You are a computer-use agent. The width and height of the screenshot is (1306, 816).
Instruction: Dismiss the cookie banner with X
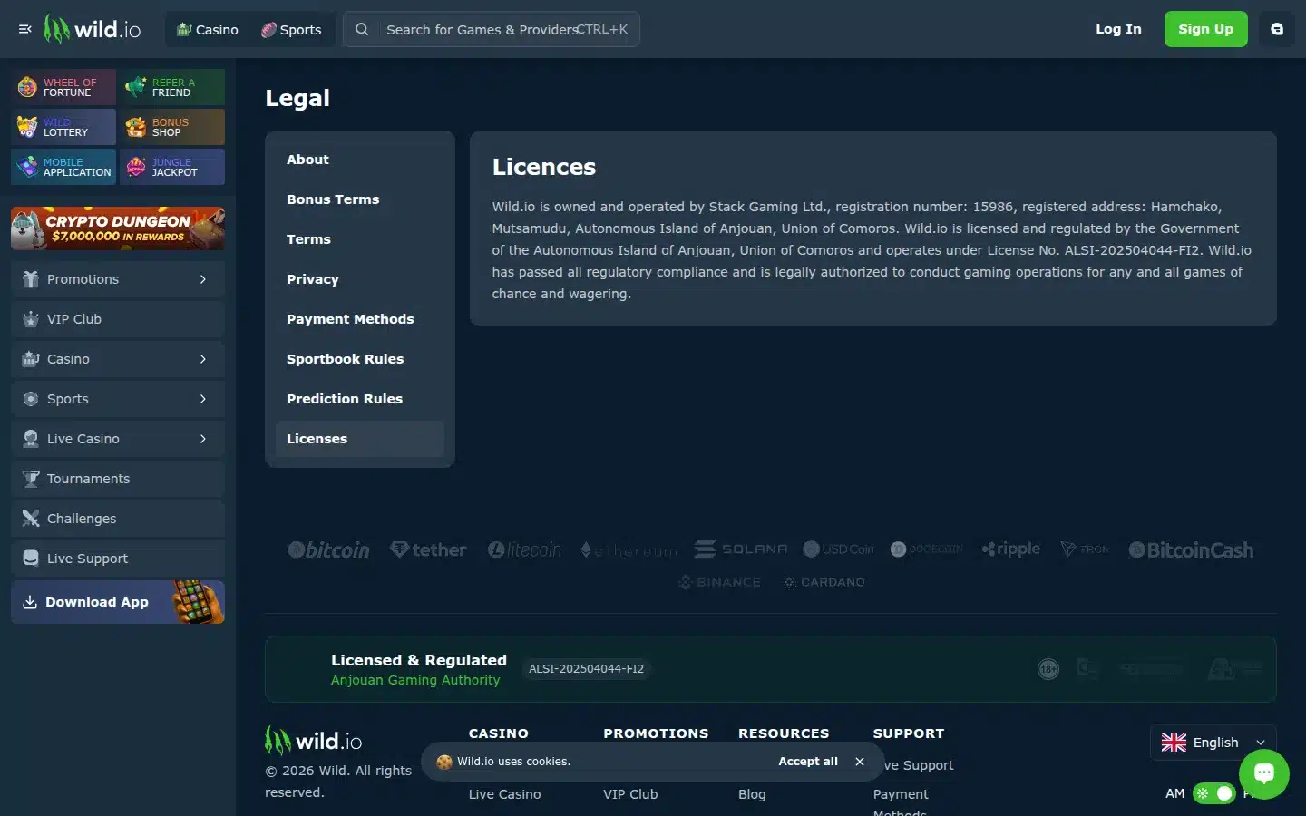[x=860, y=762]
